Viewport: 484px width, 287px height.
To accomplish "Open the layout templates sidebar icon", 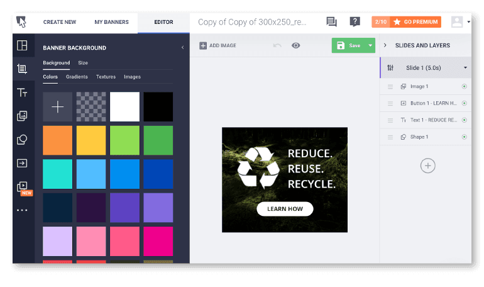I will 22,45.
